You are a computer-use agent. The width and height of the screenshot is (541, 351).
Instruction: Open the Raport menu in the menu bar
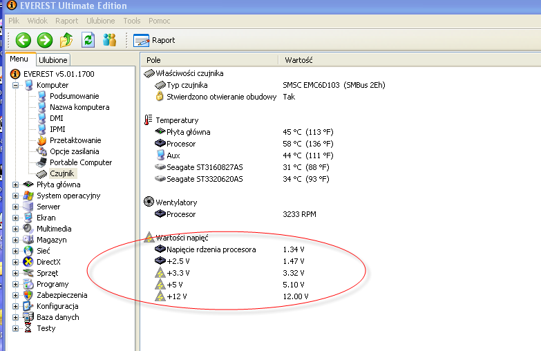[x=66, y=21]
